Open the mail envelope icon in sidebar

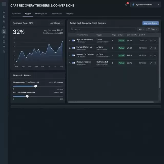pos(4,27)
